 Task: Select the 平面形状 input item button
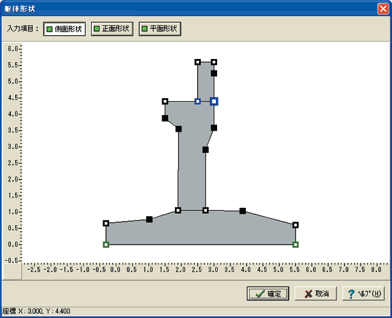point(160,29)
